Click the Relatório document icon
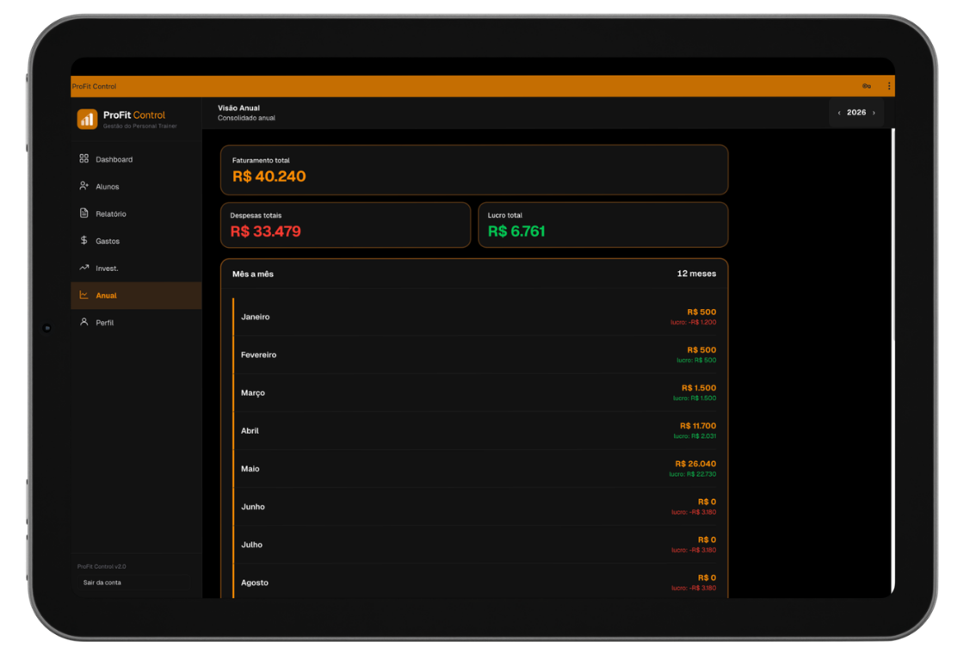This screenshot has width=964, height=654. (x=84, y=213)
